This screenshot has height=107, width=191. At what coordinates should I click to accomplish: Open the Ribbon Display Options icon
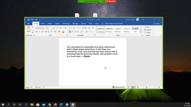point(143,20)
